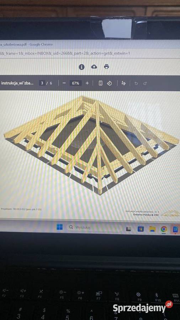Undo the last annotation

point(136,83)
